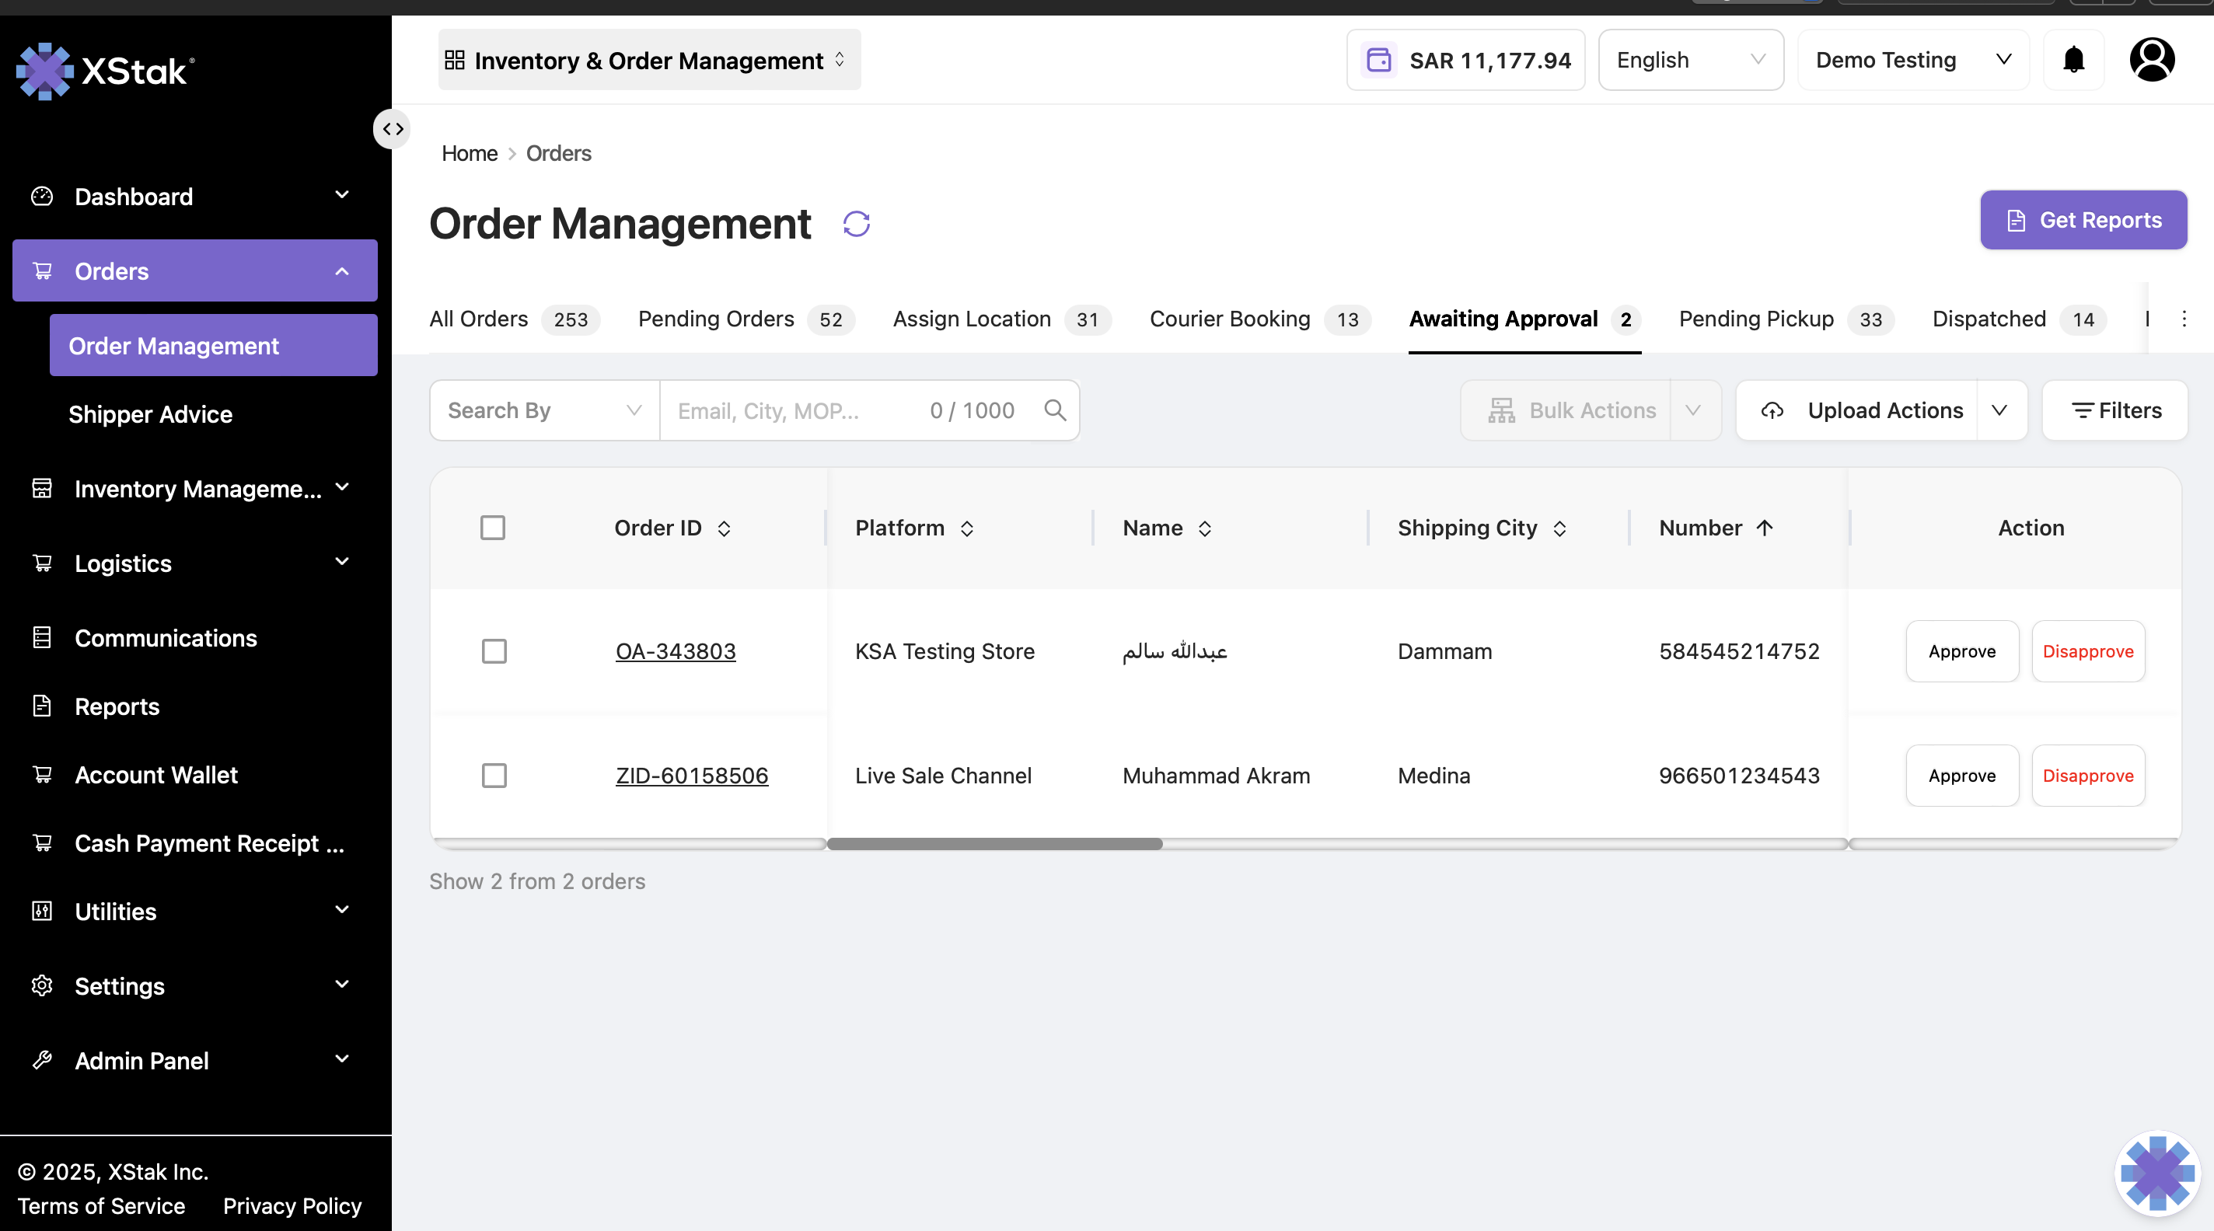Open the ZID-60158506 order link
Viewport: 2214px width, 1231px height.
[x=691, y=776]
